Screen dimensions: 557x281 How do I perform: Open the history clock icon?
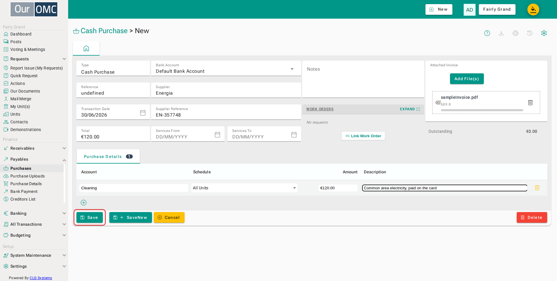[x=530, y=33]
